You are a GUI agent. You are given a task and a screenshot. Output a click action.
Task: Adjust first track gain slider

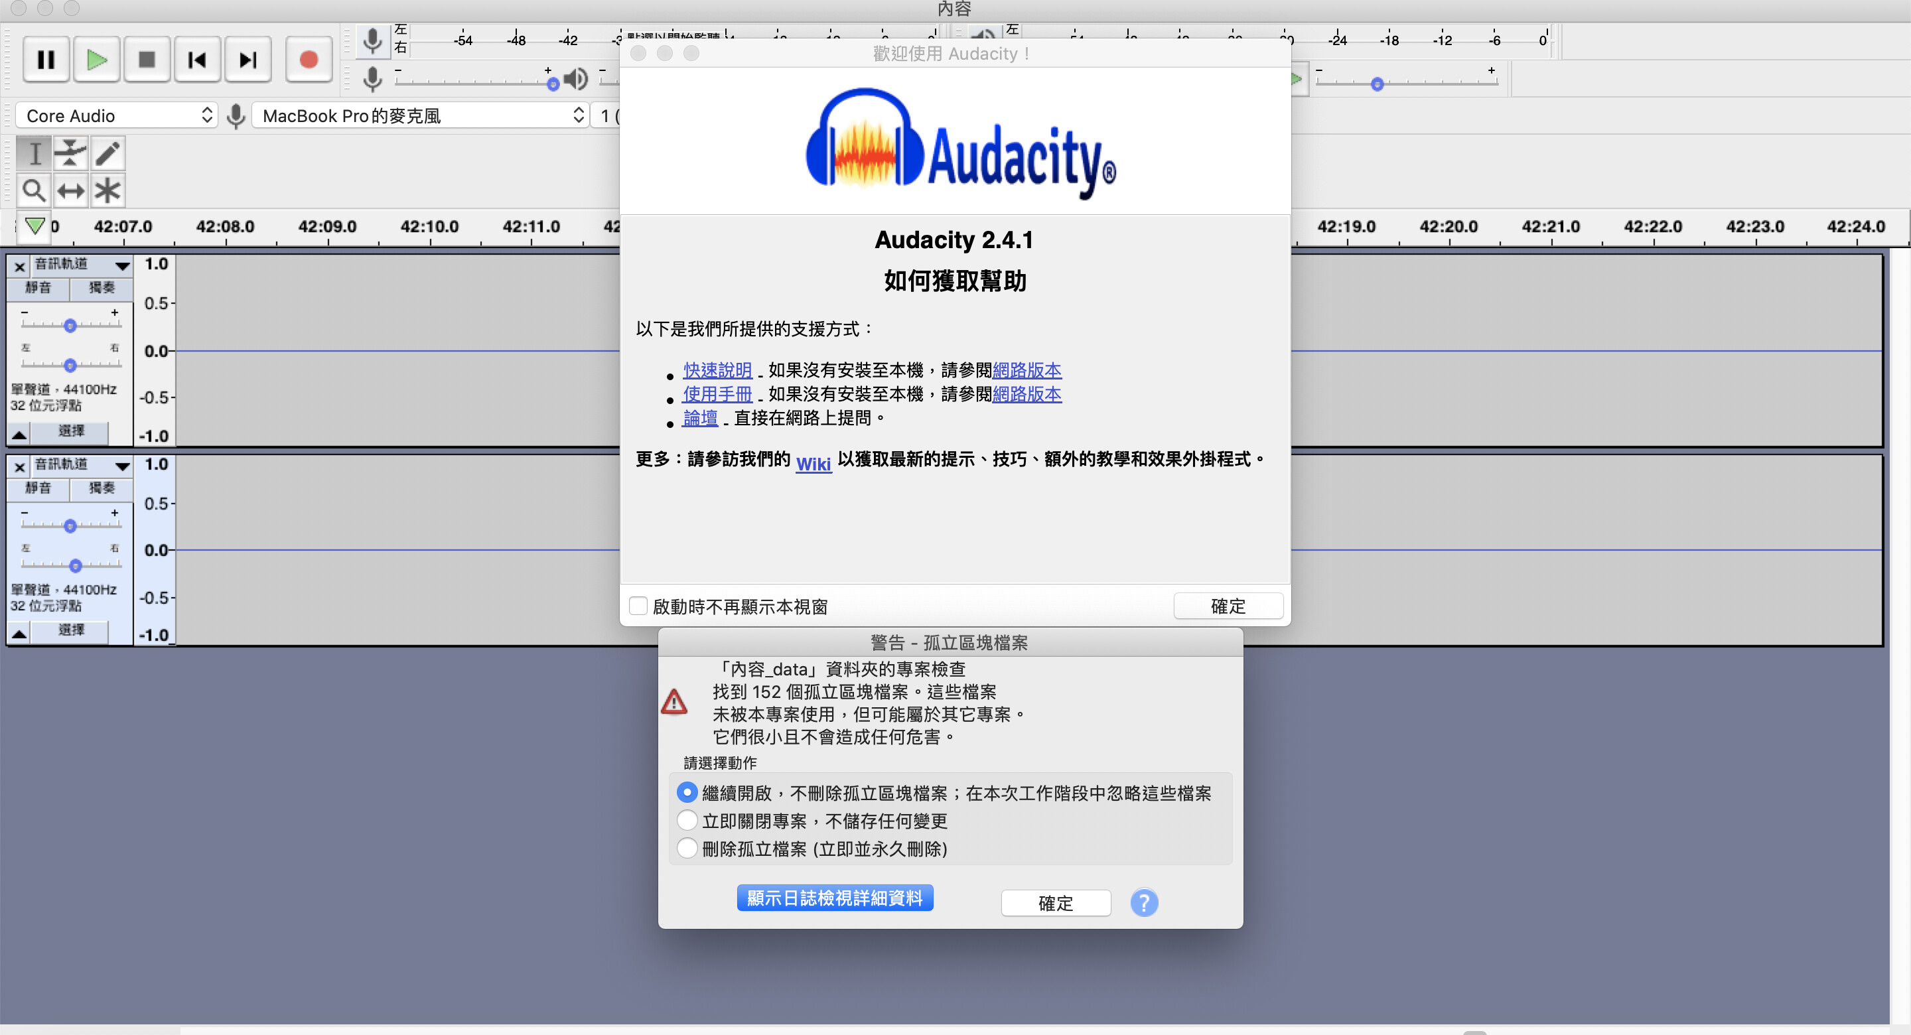pos(70,325)
